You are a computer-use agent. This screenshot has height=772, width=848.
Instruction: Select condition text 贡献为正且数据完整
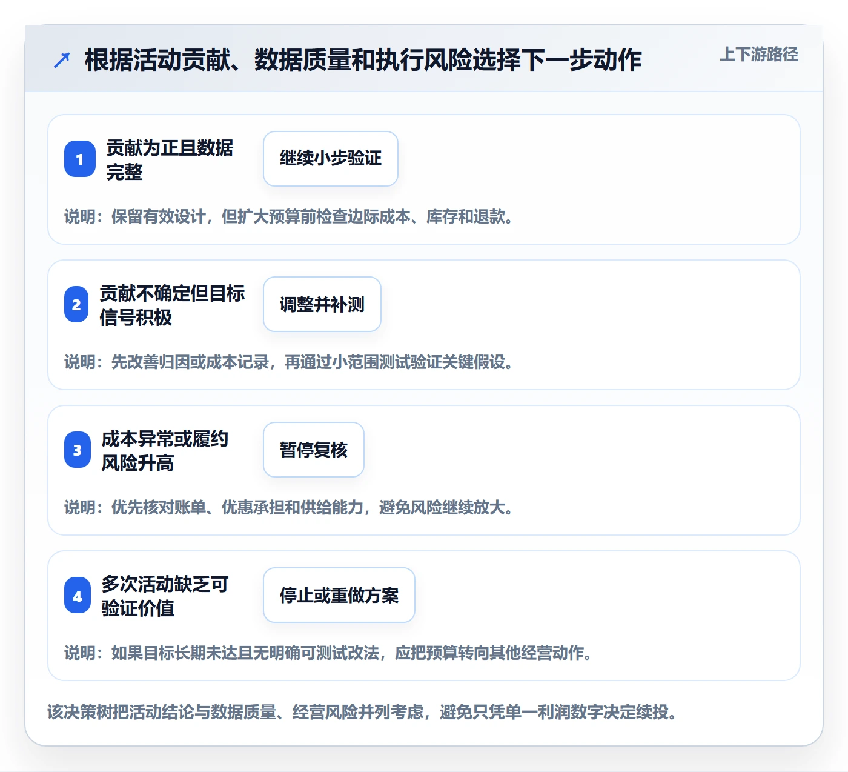click(x=170, y=159)
